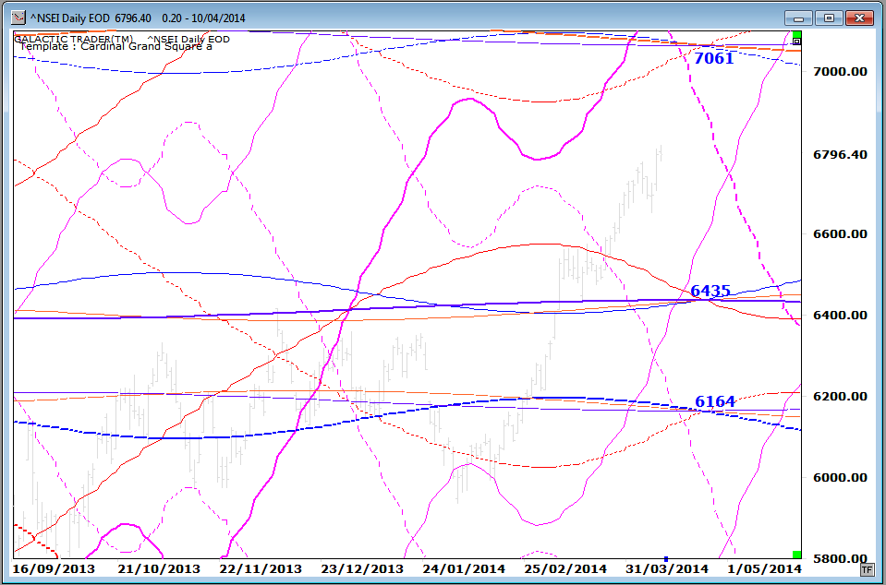Viewport: 886px width, 585px height.
Task: Click the TF timeframe button
Action: click(867, 570)
